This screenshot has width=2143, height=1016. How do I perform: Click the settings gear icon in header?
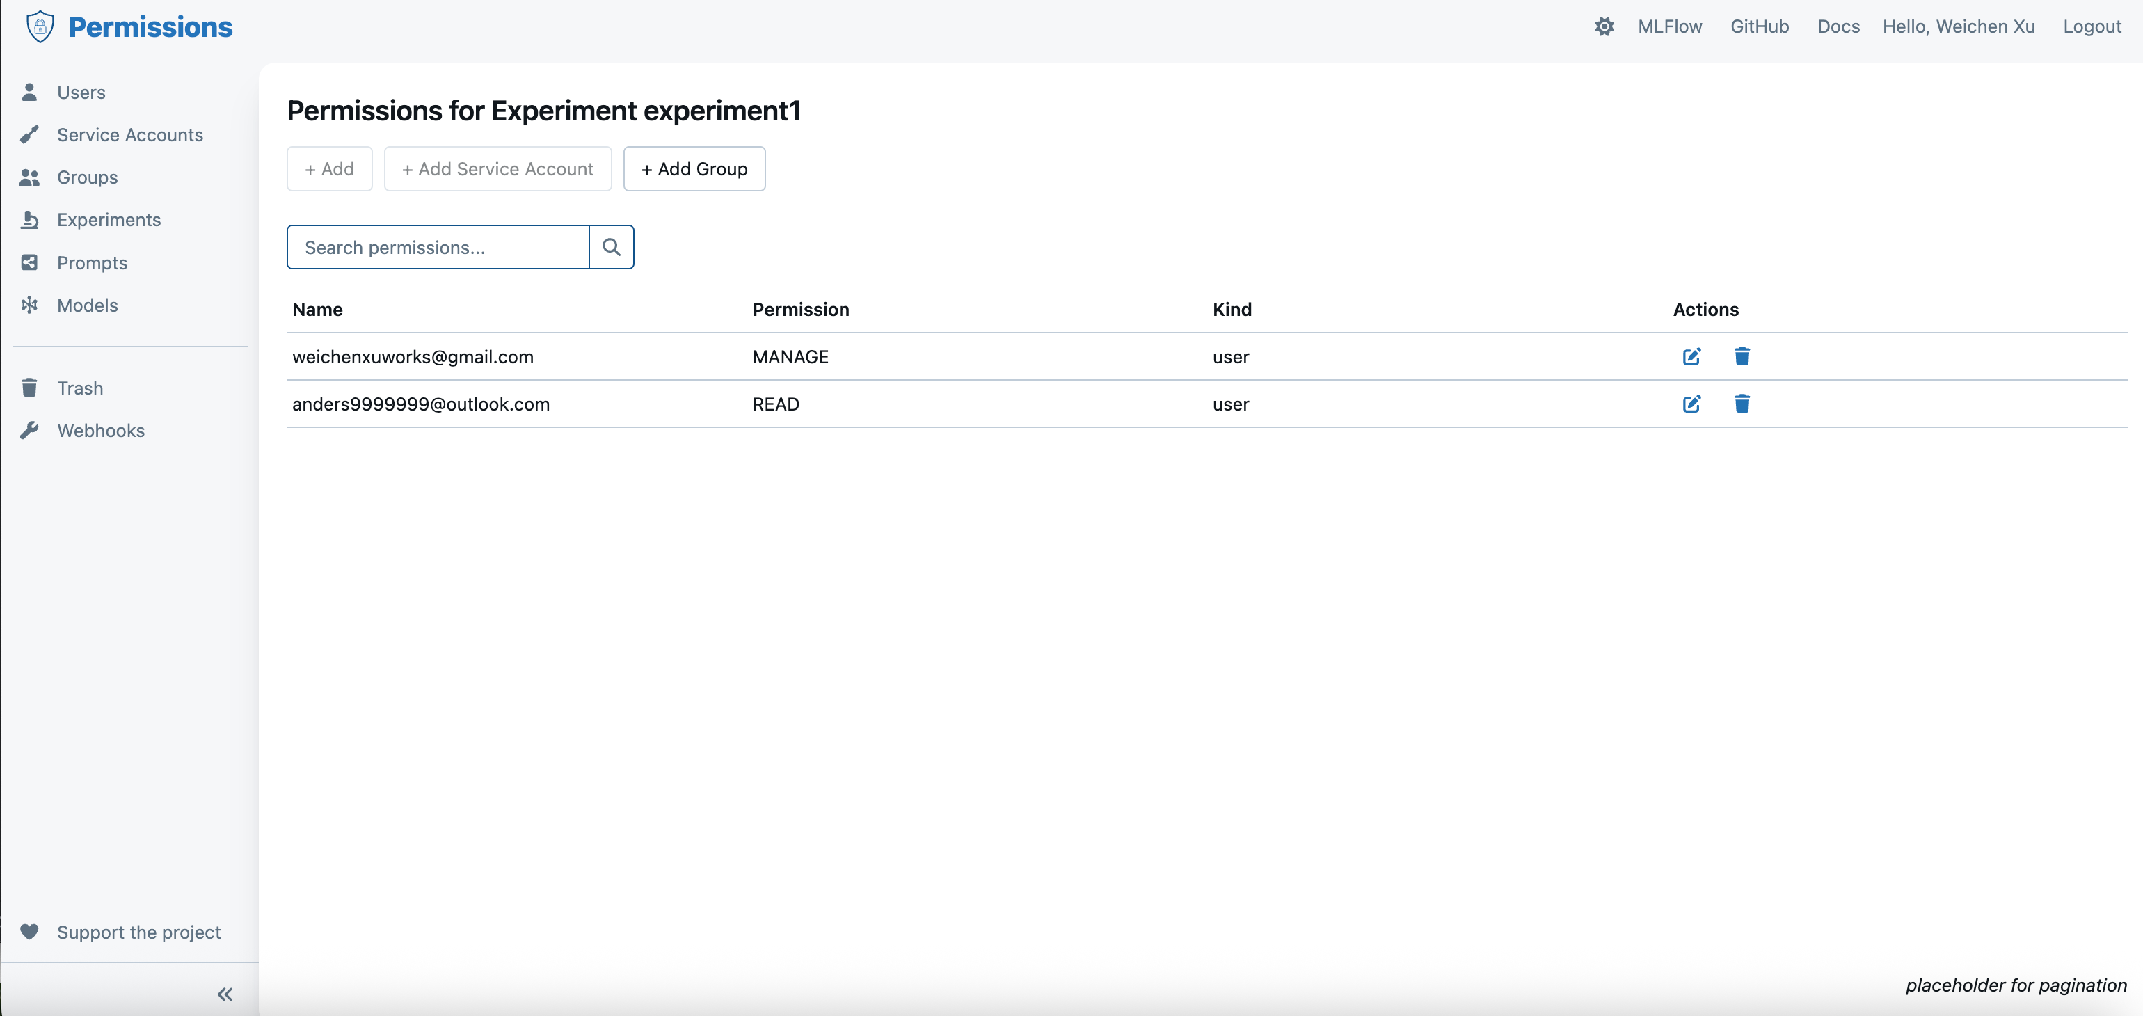pyautogui.click(x=1604, y=26)
